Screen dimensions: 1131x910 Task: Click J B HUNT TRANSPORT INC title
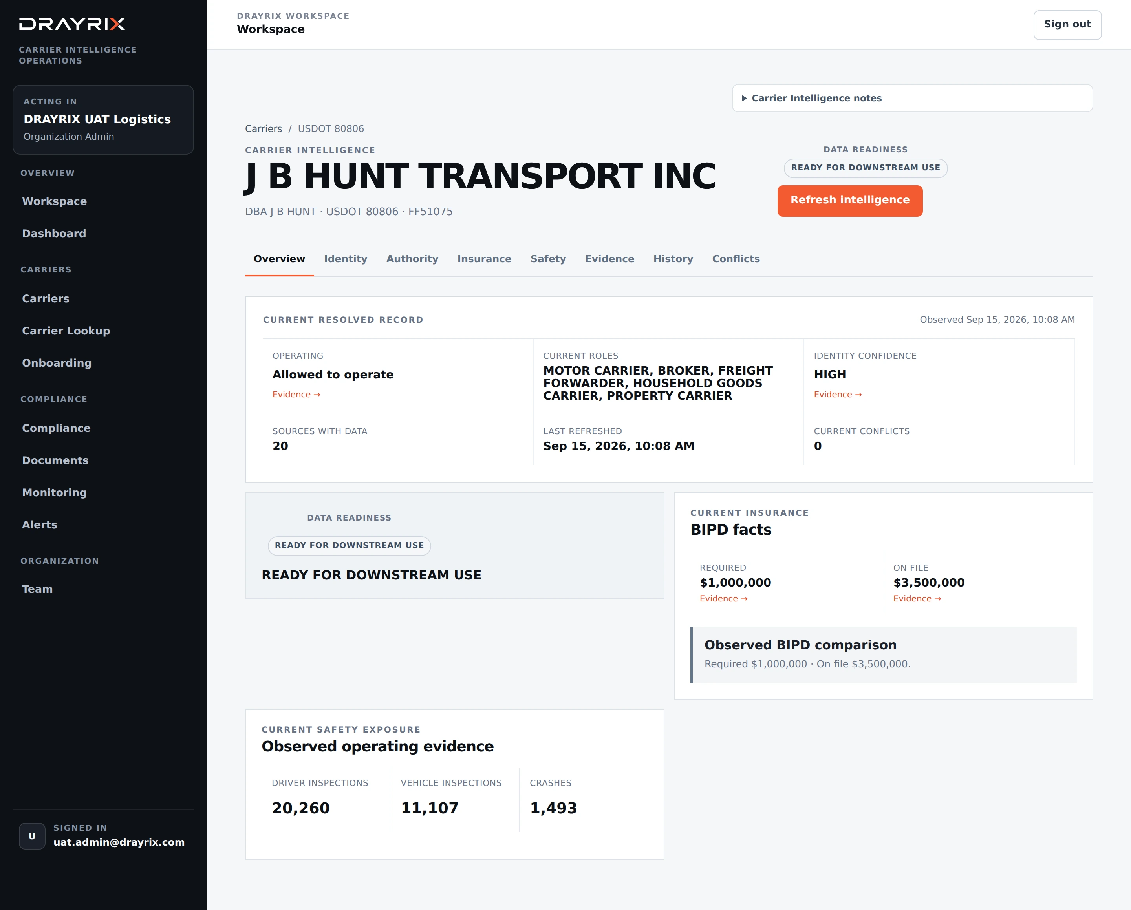point(481,177)
